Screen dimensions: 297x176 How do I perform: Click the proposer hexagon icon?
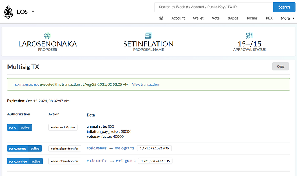47,36
